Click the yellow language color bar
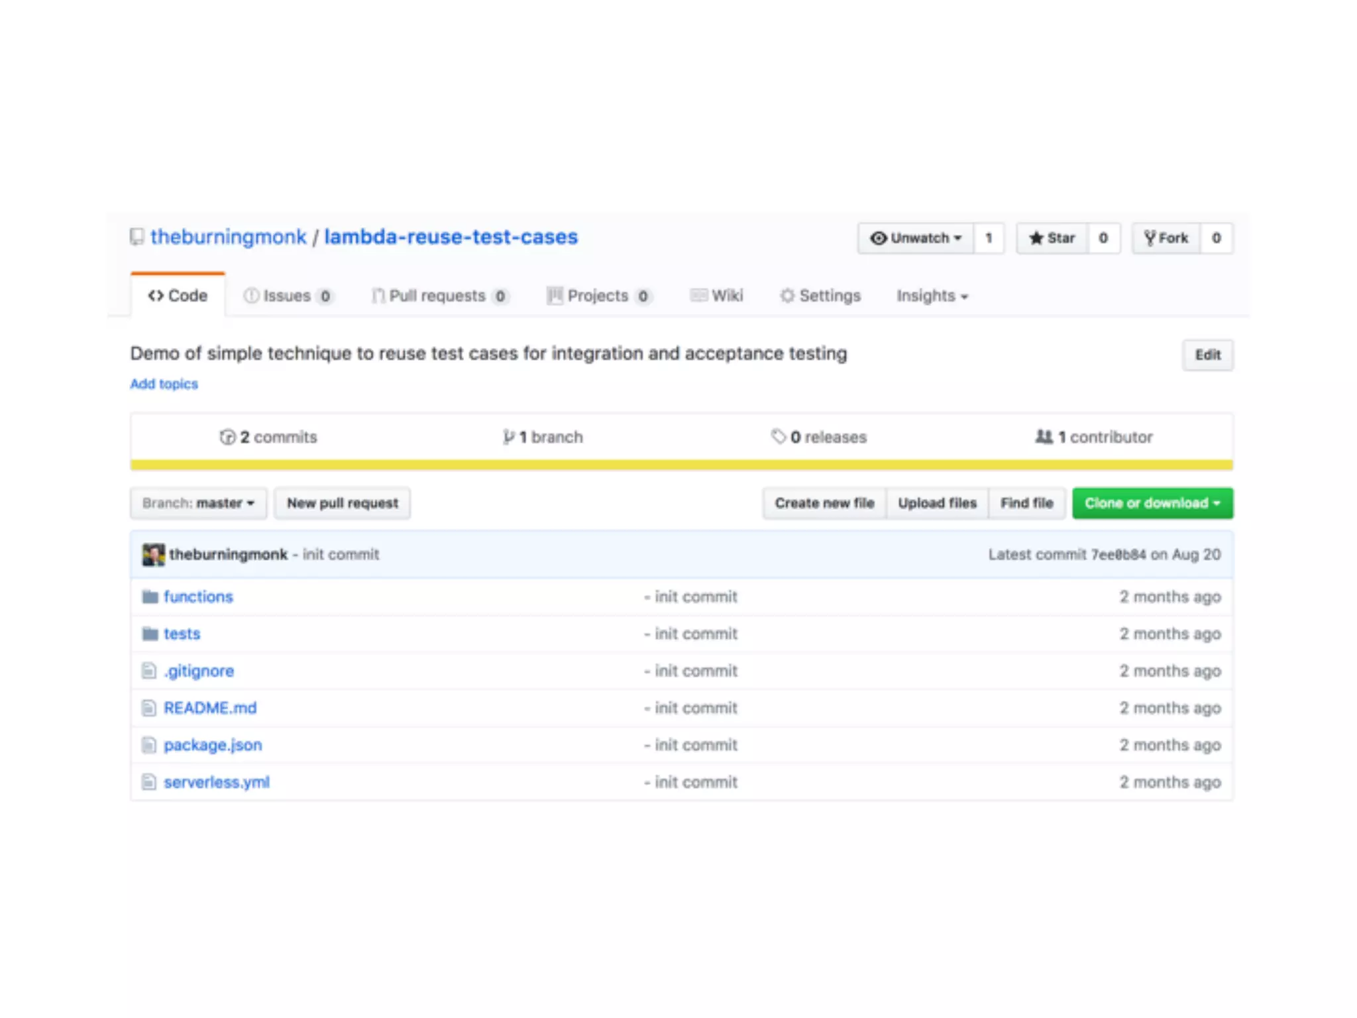1357x1018 pixels. [x=681, y=465]
